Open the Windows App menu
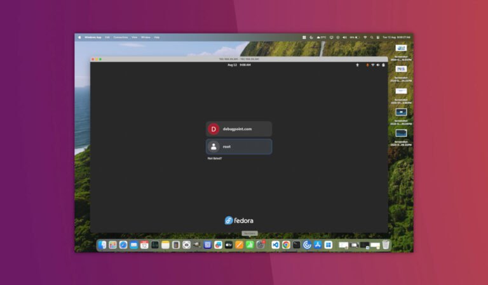 tap(93, 37)
